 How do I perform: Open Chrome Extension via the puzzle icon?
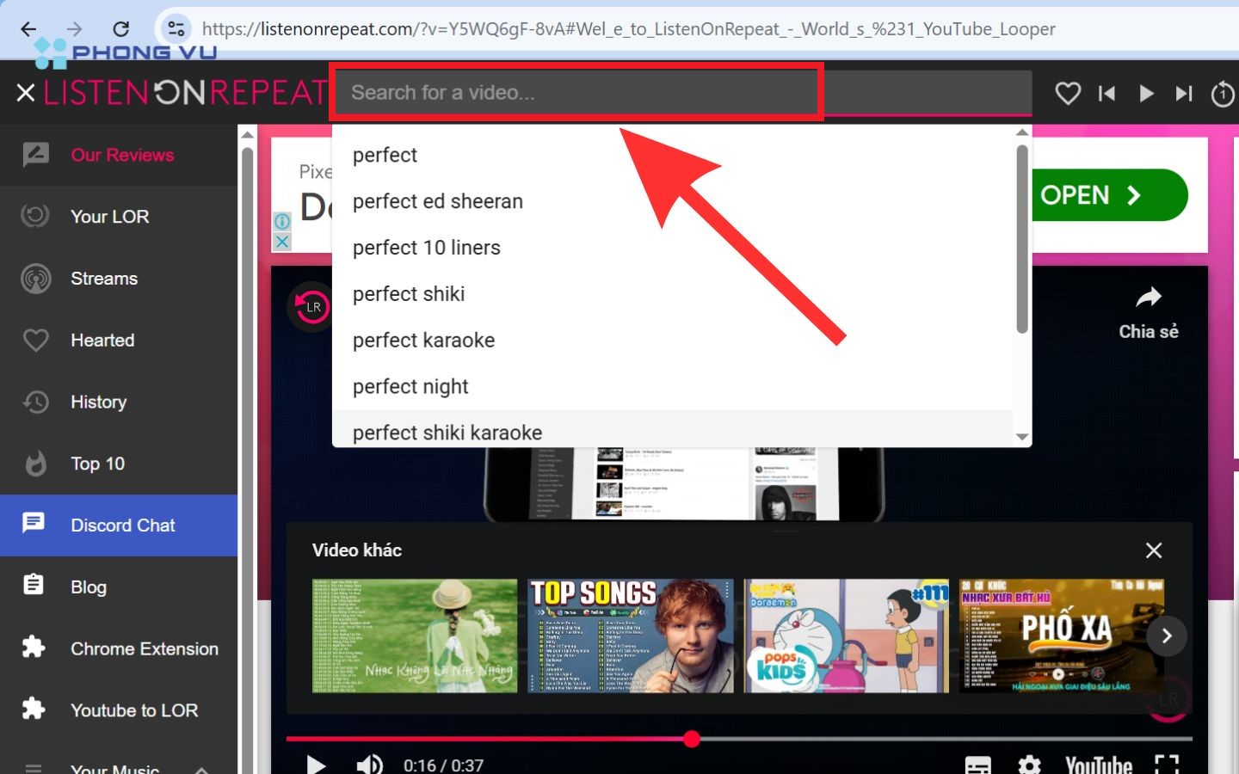tap(34, 648)
